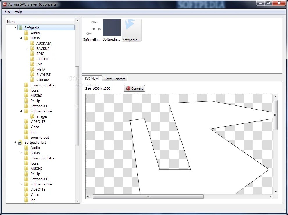Maximize the Aurora SVG Viewer window
Screen dimensions: 288x215
268,3
